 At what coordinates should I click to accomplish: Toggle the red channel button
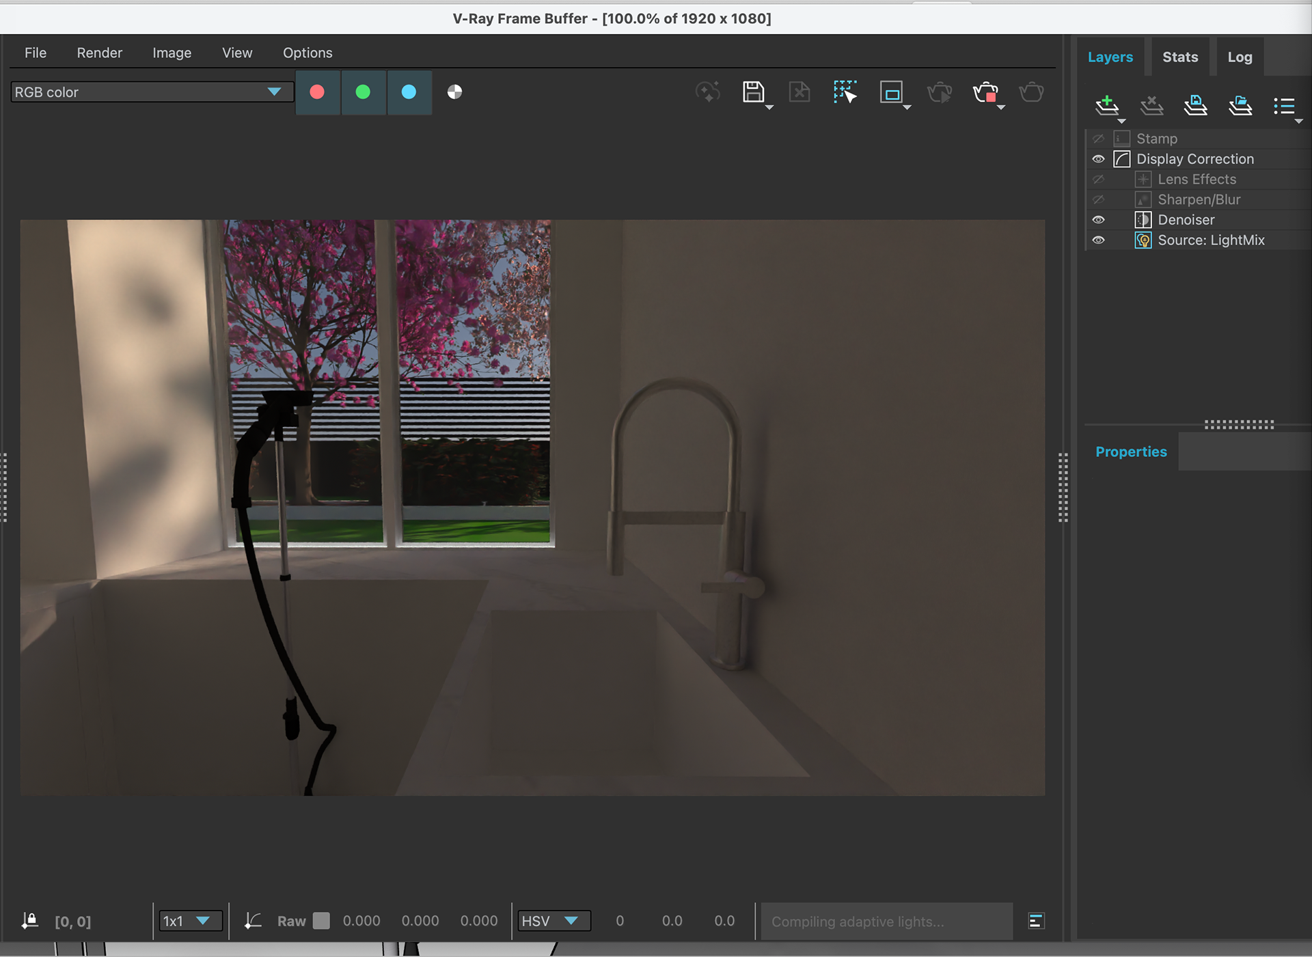pos(317,92)
